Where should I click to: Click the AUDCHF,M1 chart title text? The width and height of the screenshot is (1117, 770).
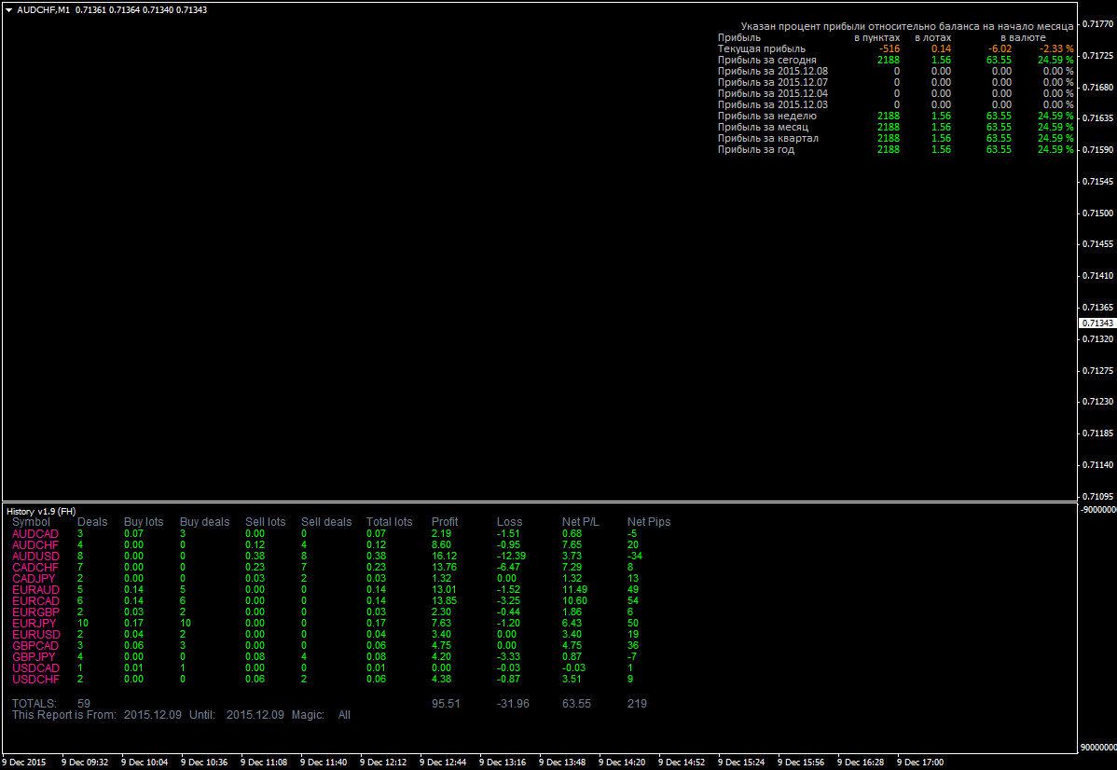click(x=44, y=10)
